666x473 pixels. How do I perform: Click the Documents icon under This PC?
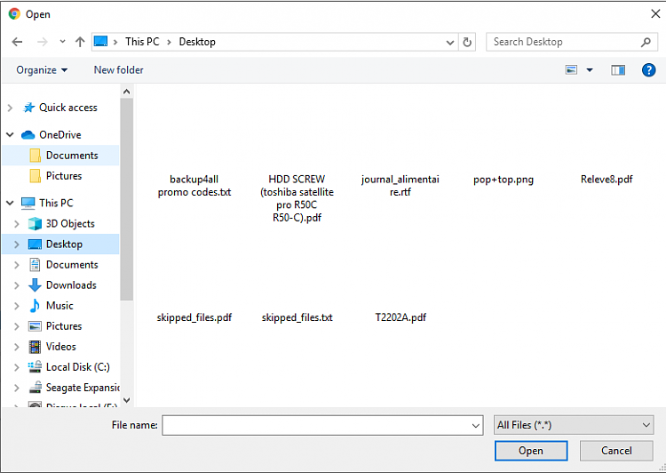point(35,265)
